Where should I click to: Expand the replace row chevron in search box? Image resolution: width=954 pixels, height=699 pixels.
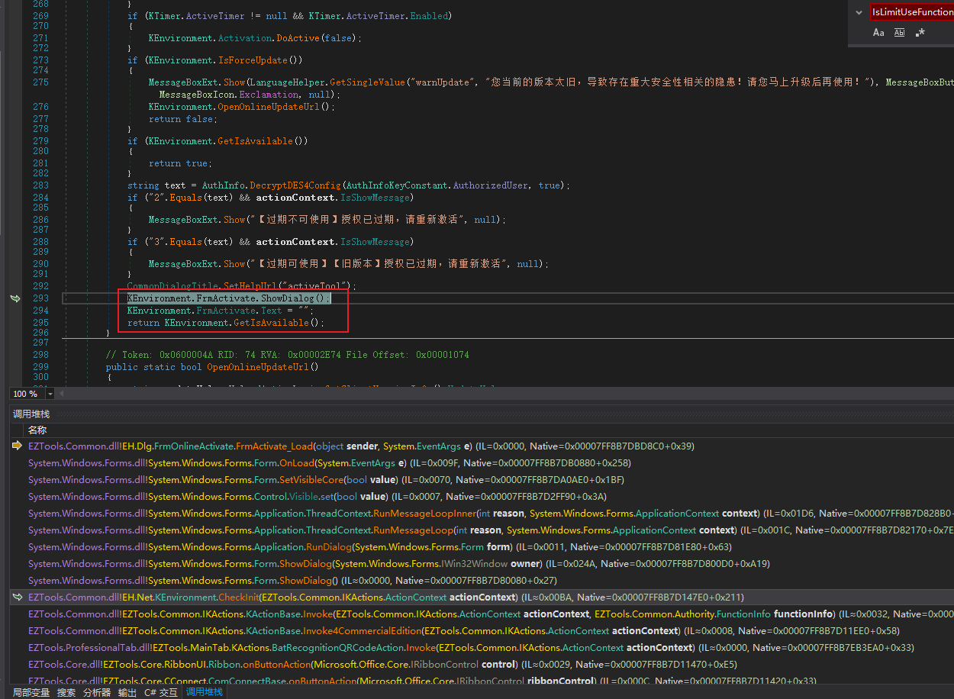pos(859,12)
